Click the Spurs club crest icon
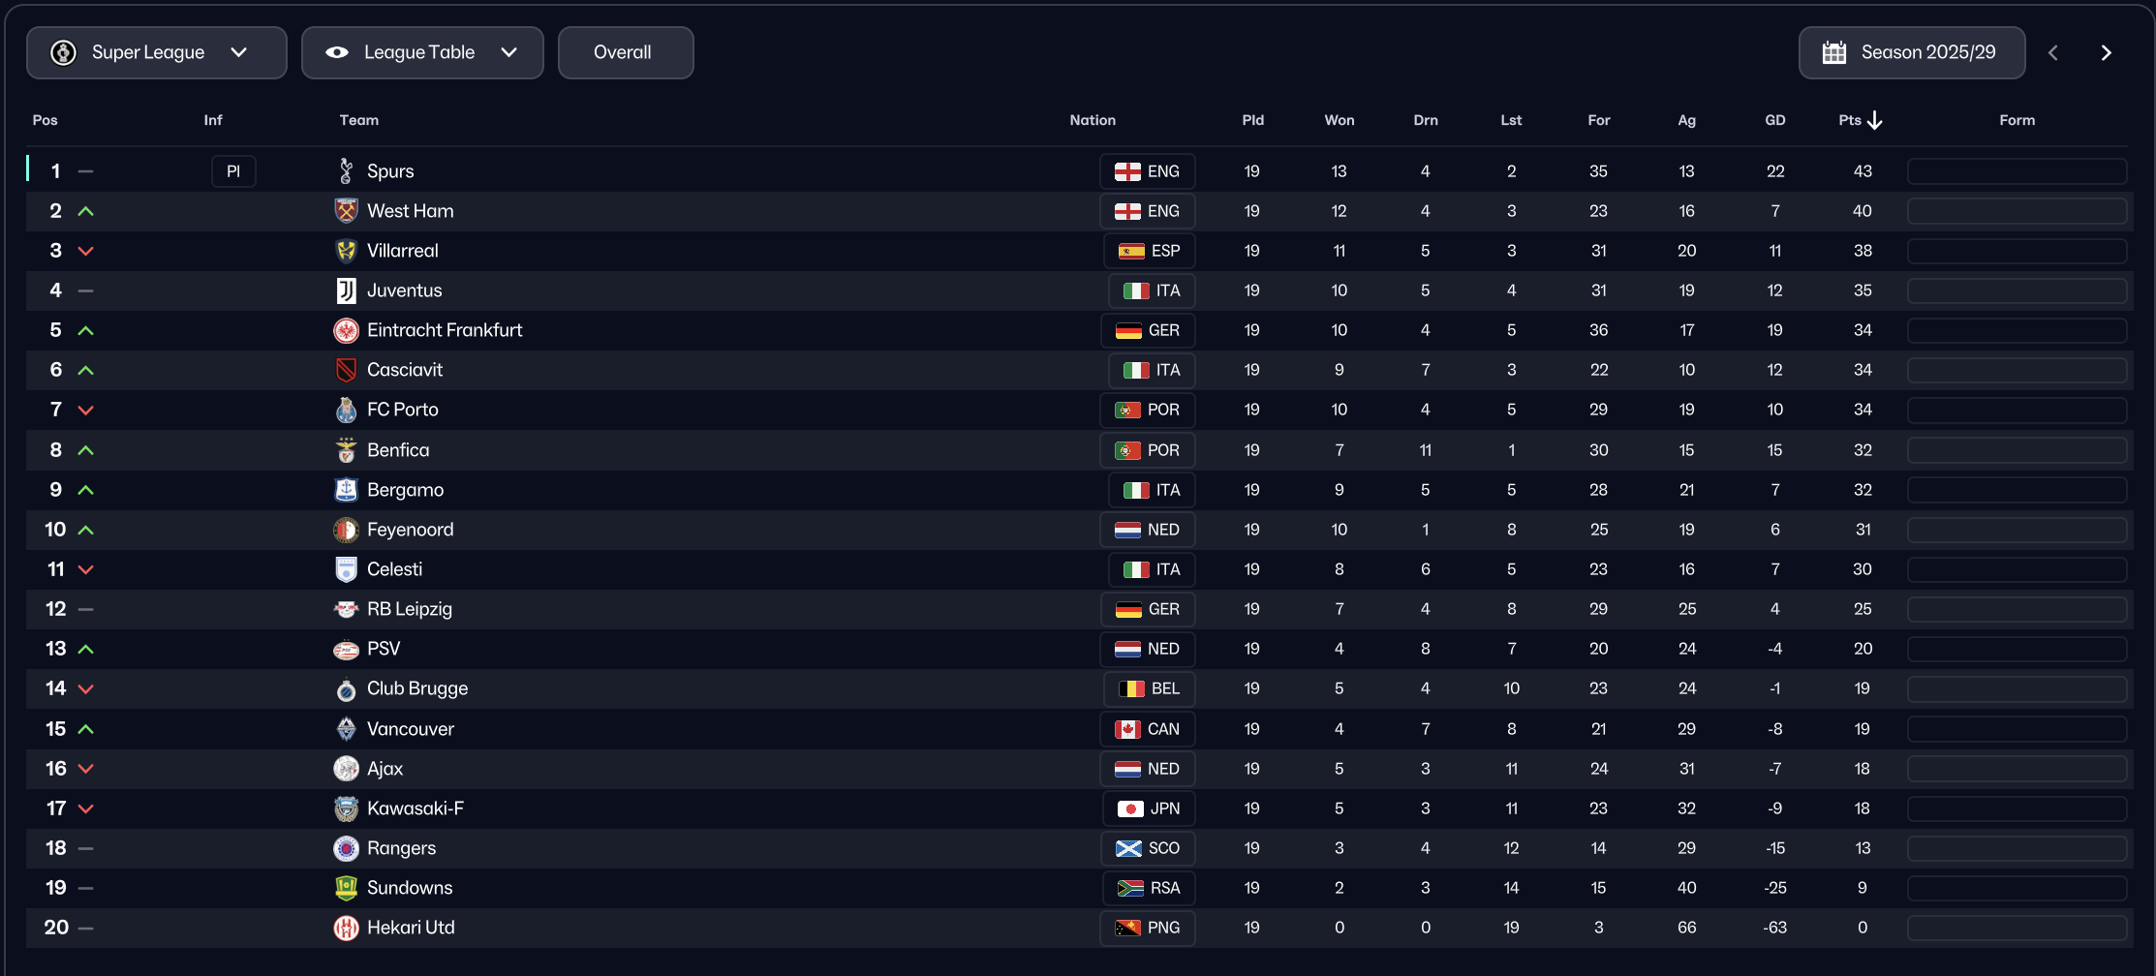Viewport: 2156px width, 976px height. [346, 171]
